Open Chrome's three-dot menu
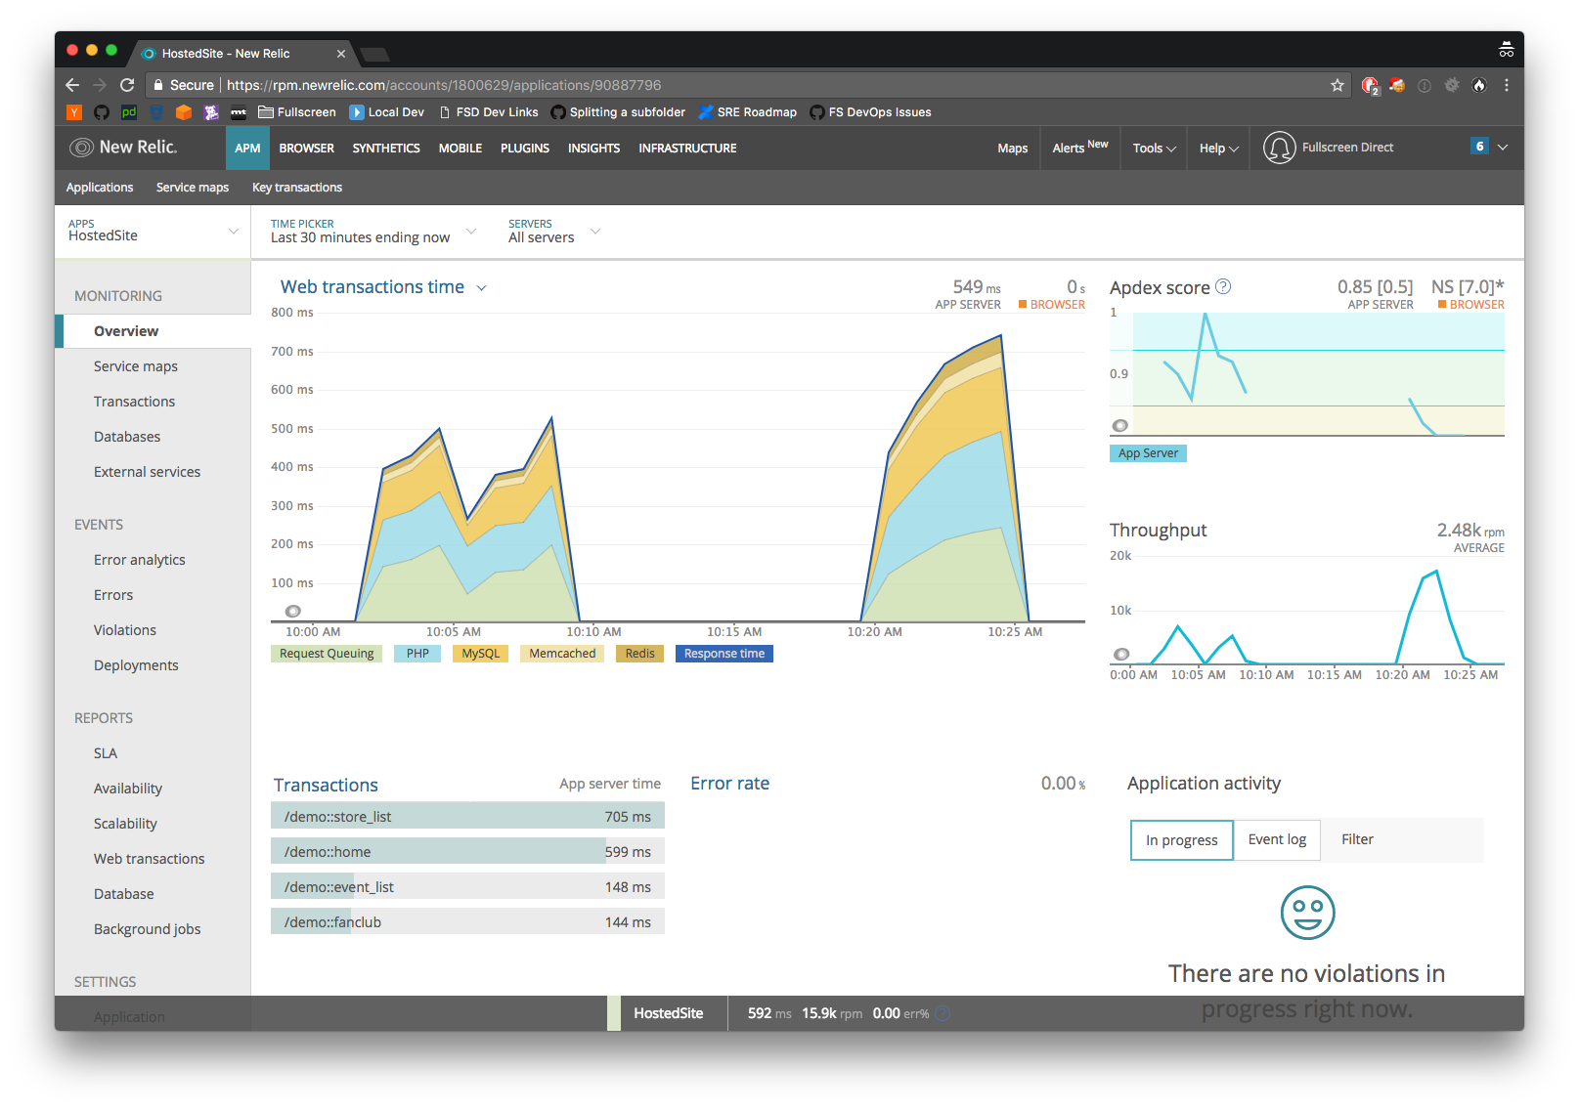The image size is (1579, 1109). [1507, 85]
